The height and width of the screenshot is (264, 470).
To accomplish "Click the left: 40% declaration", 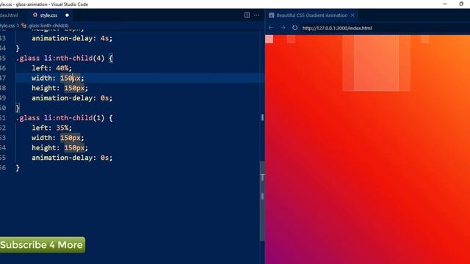I will (52, 68).
